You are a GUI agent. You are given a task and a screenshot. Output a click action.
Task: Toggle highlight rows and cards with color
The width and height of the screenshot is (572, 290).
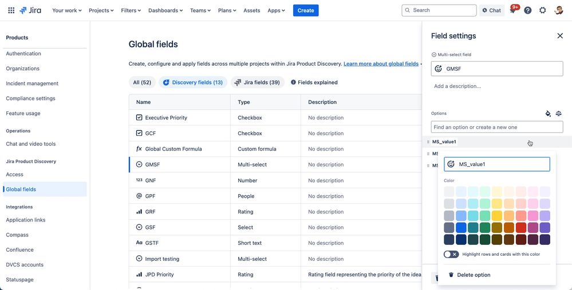451,255
